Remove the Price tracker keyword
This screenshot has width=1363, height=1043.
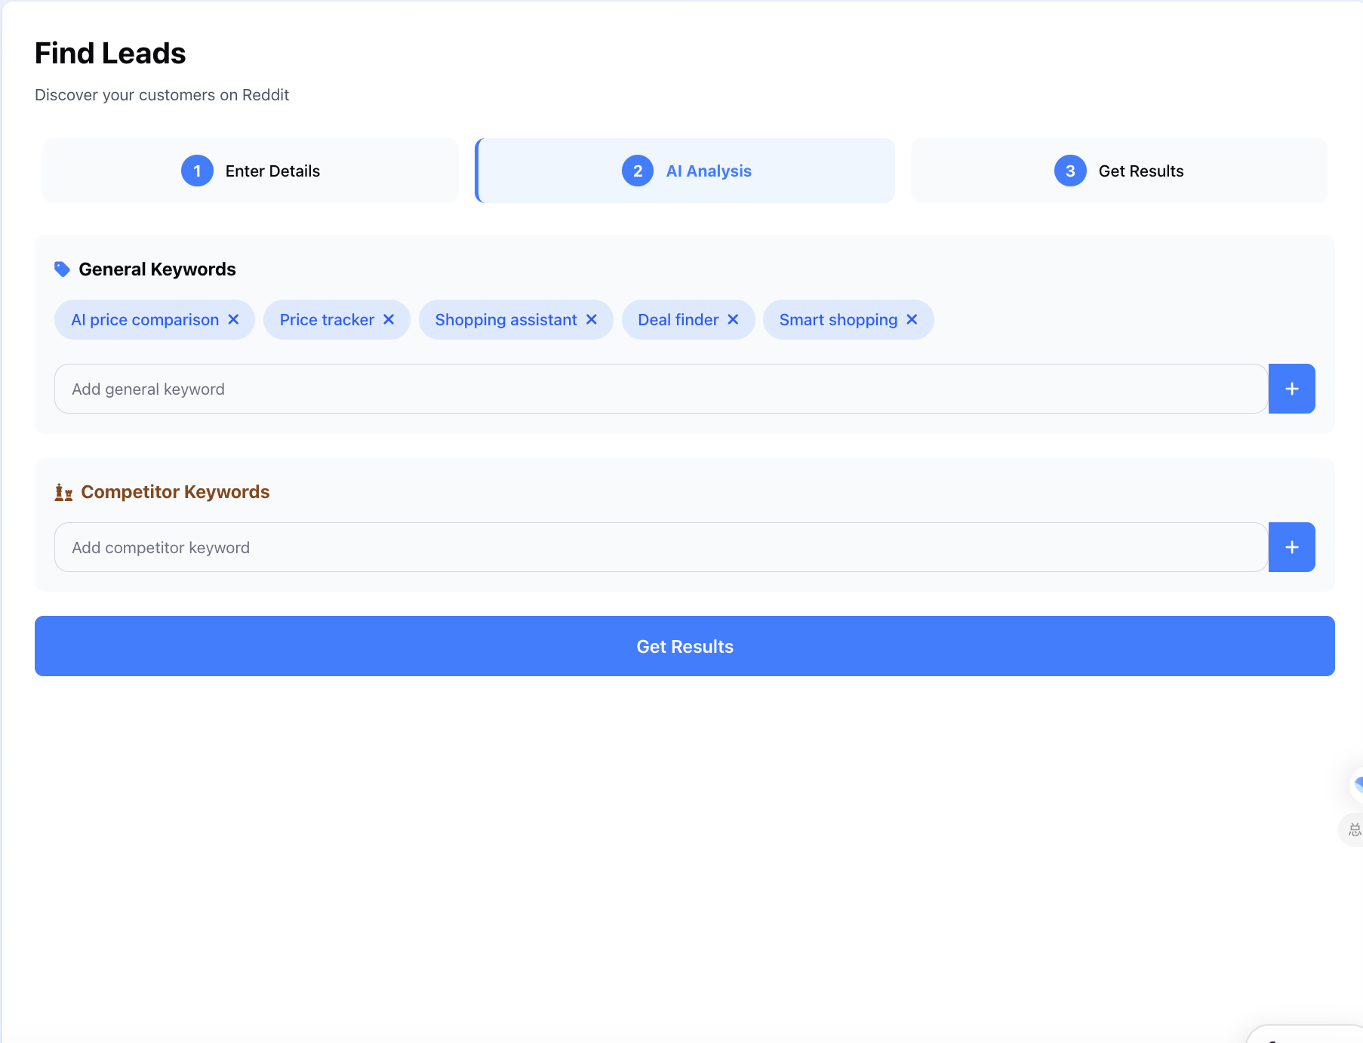389,320
